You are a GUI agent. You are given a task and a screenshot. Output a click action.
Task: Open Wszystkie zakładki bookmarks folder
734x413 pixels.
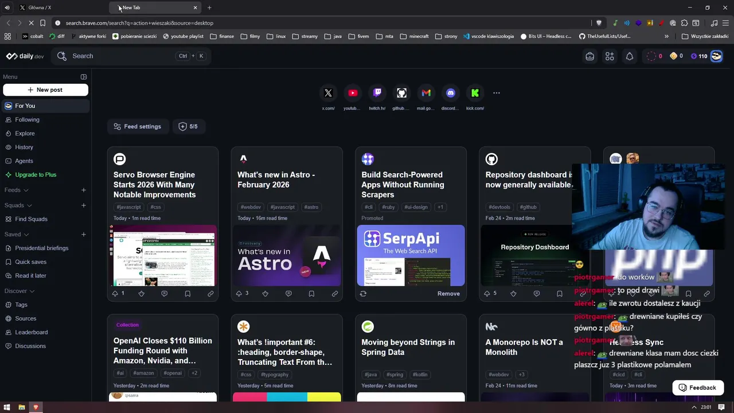705,36
